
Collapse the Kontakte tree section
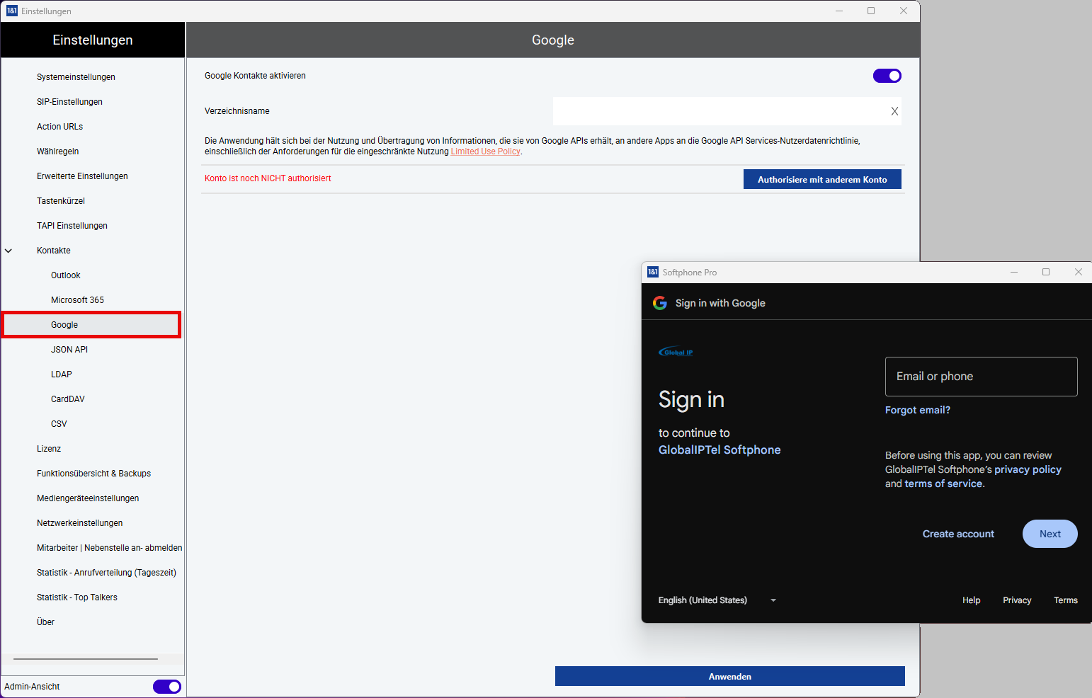8,251
